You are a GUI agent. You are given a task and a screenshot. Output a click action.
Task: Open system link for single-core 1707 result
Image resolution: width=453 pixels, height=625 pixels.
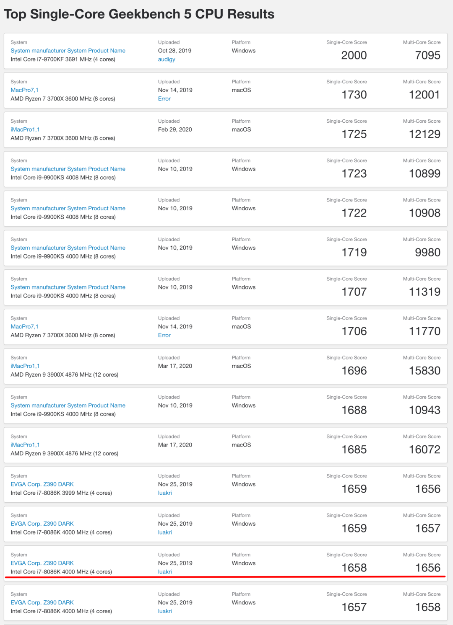(x=68, y=287)
